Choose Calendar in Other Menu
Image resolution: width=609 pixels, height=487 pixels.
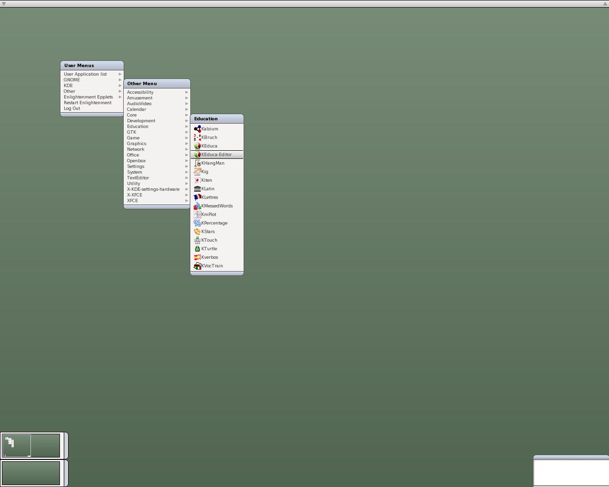coord(157,109)
